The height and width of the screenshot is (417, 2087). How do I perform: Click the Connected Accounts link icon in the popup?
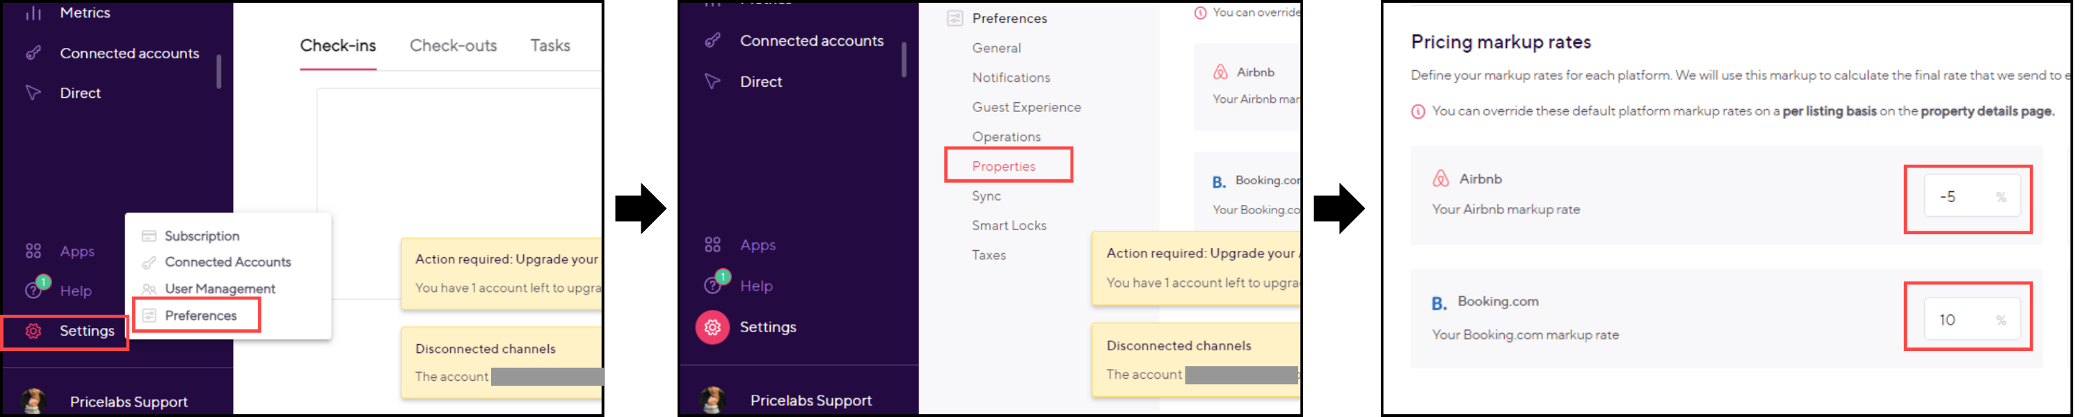pos(149,262)
